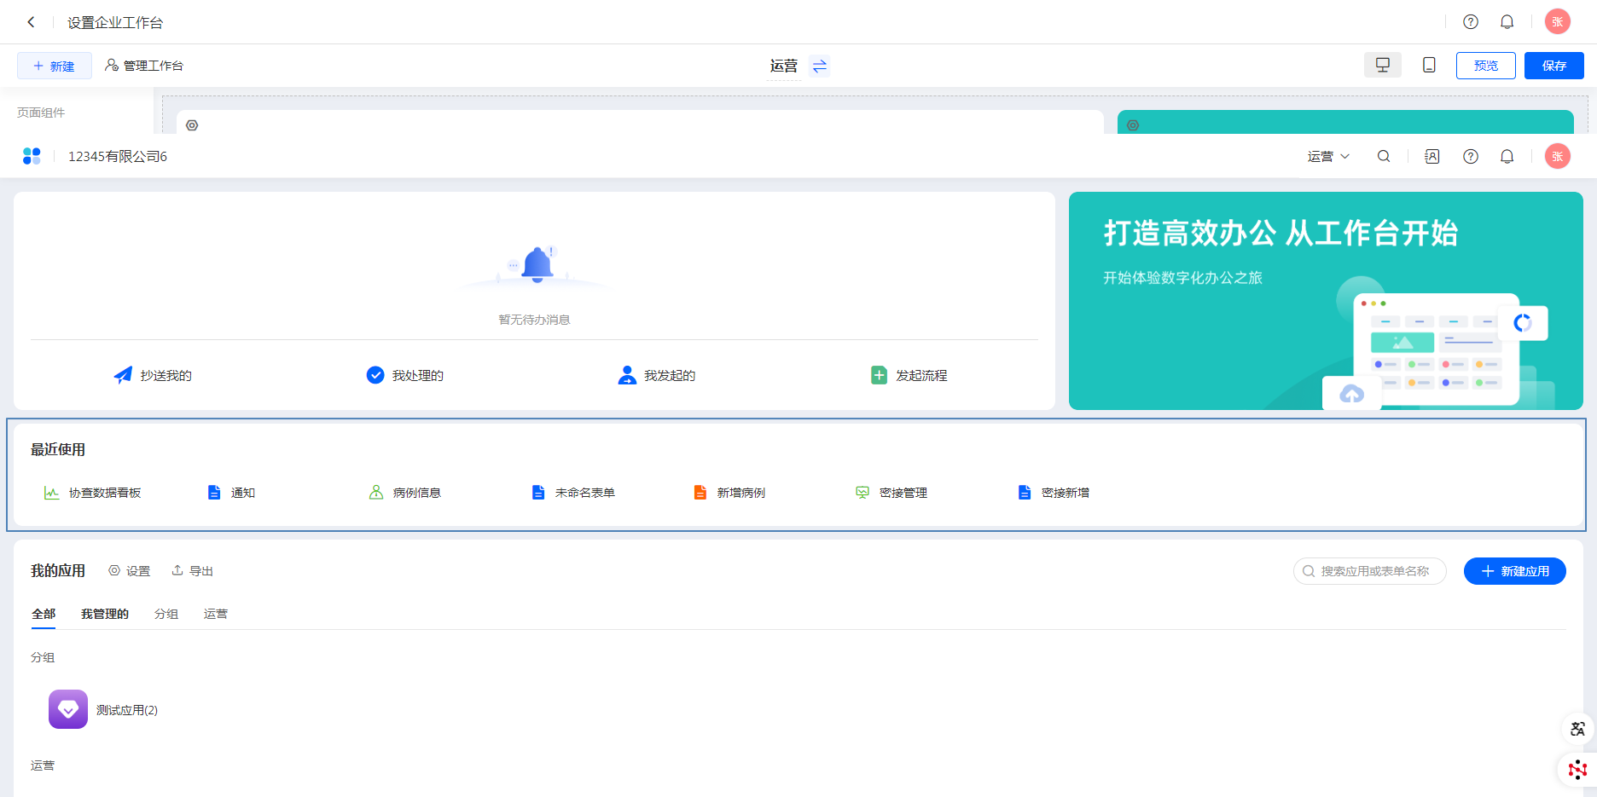This screenshot has width=1597, height=797.
Task: Click the contacts book icon in header
Action: 1432,157
